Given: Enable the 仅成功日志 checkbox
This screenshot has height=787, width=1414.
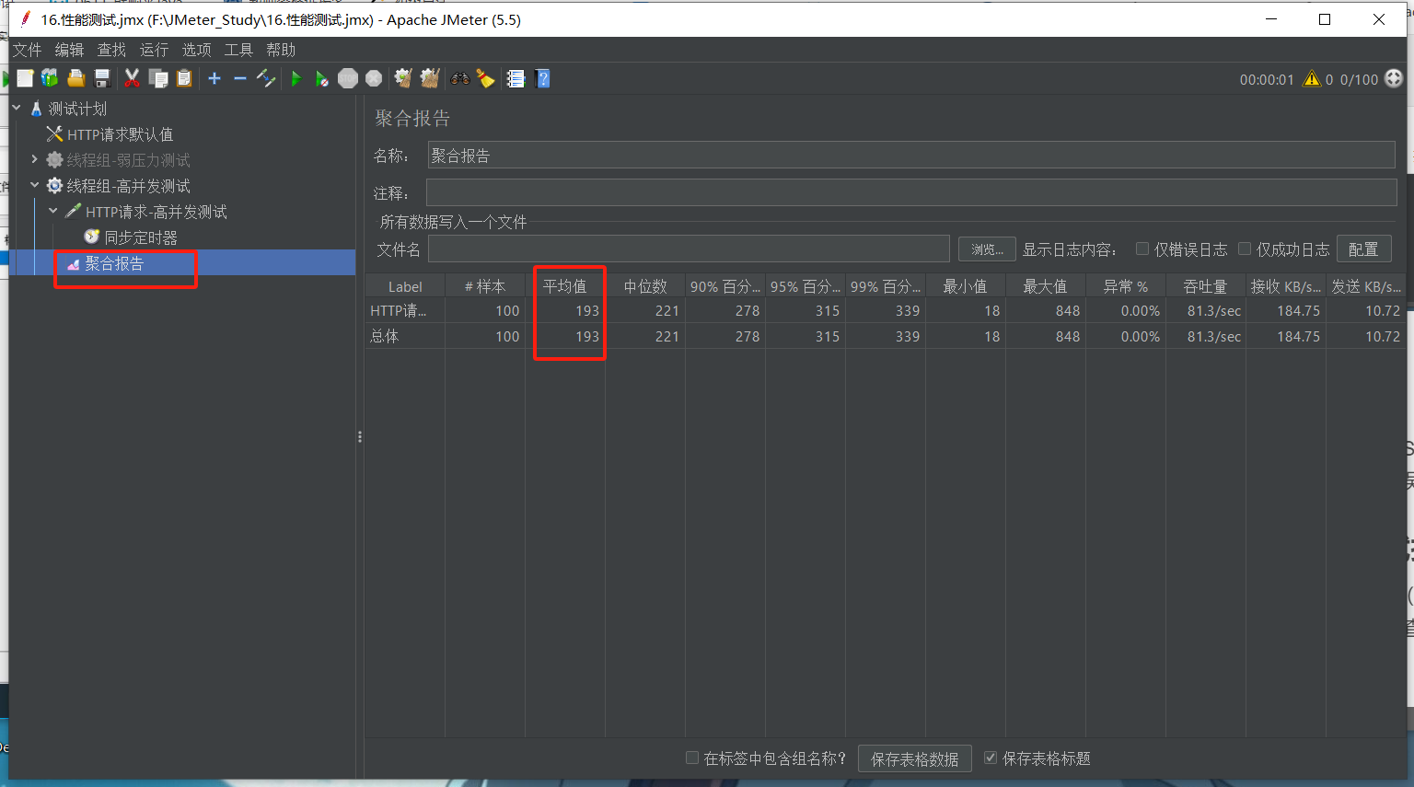Looking at the screenshot, I should point(1245,249).
